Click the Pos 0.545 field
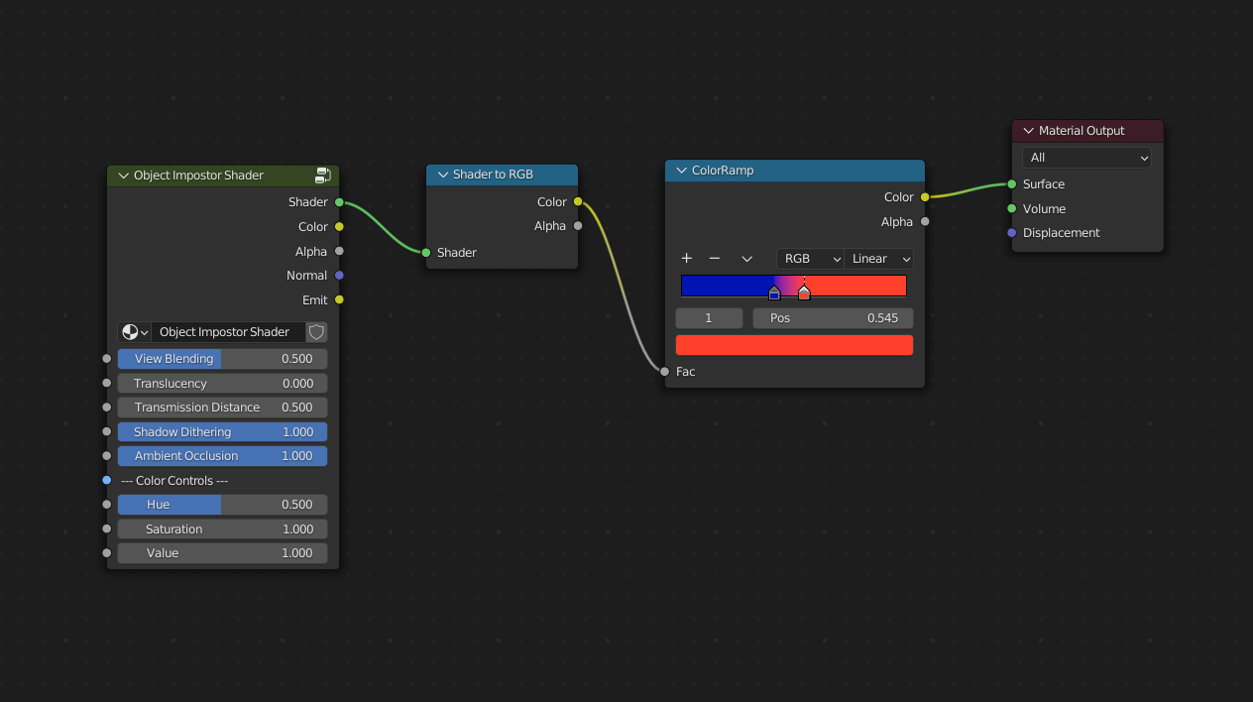The width and height of the screenshot is (1253, 702). pyautogui.click(x=833, y=318)
